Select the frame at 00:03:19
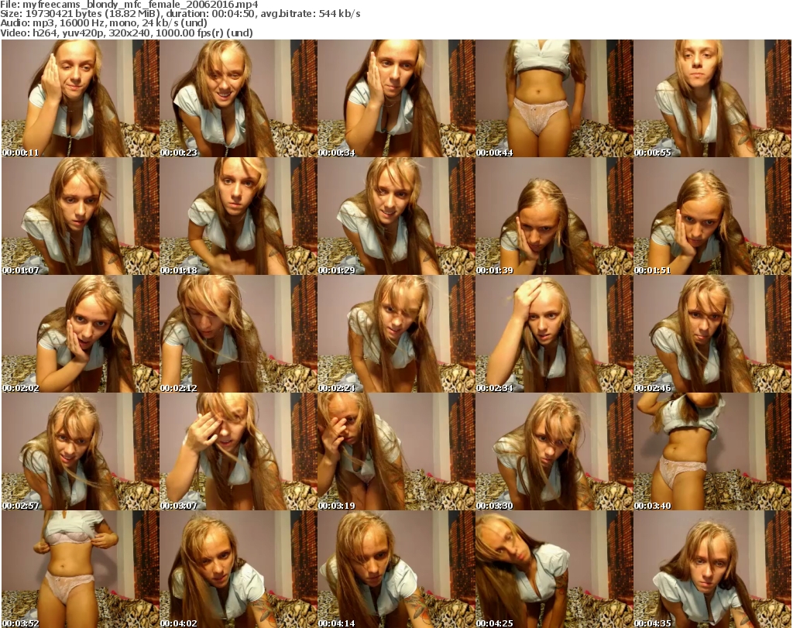This screenshot has width=793, height=628. (396, 451)
